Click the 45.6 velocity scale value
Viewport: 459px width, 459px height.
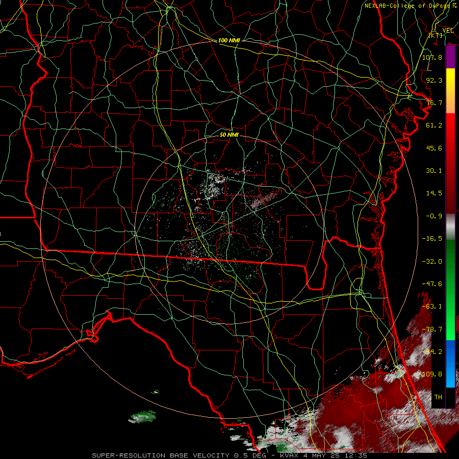(434, 148)
